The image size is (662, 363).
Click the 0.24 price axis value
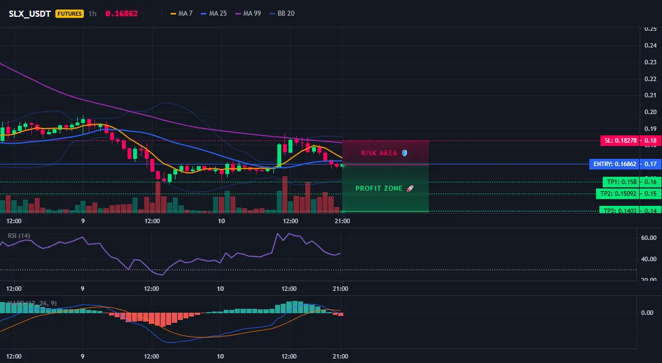(651, 45)
